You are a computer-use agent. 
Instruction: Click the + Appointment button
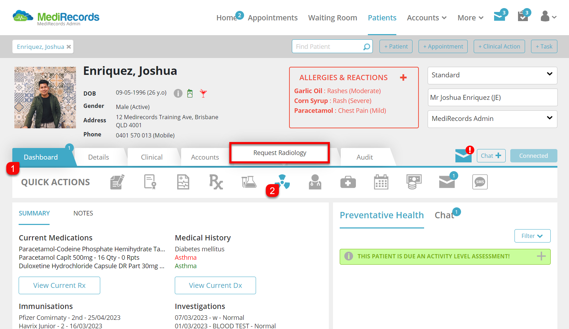click(x=443, y=46)
